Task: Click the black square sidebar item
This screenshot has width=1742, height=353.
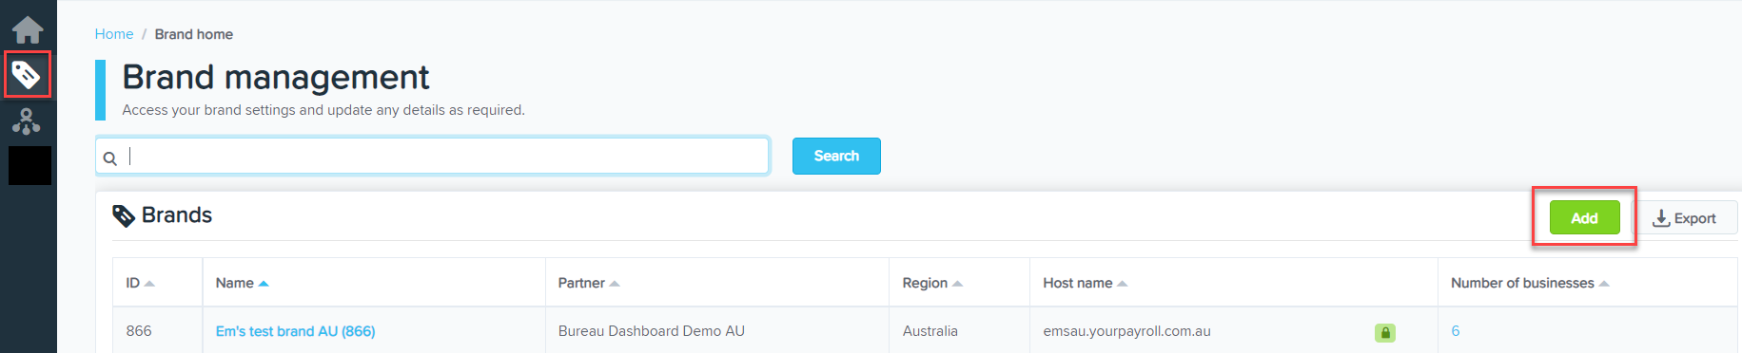Action: pos(29,166)
